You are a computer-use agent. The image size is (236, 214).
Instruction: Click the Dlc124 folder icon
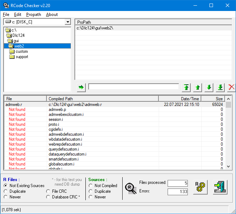tap(9, 35)
